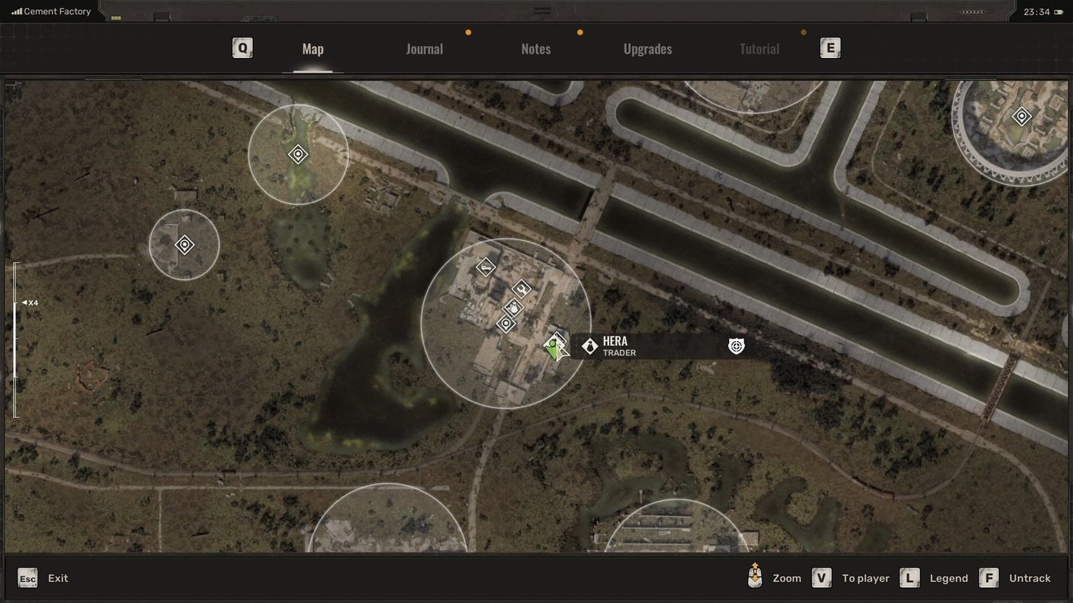This screenshot has height=603, width=1073.
Task: Open the Upgrades tab
Action: [647, 48]
